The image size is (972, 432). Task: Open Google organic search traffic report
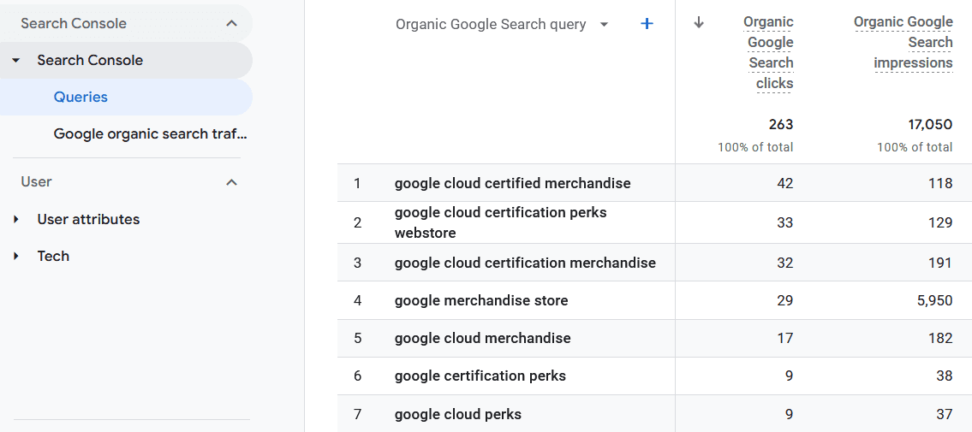150,133
